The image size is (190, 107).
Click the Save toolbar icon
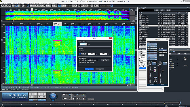click(7, 5)
